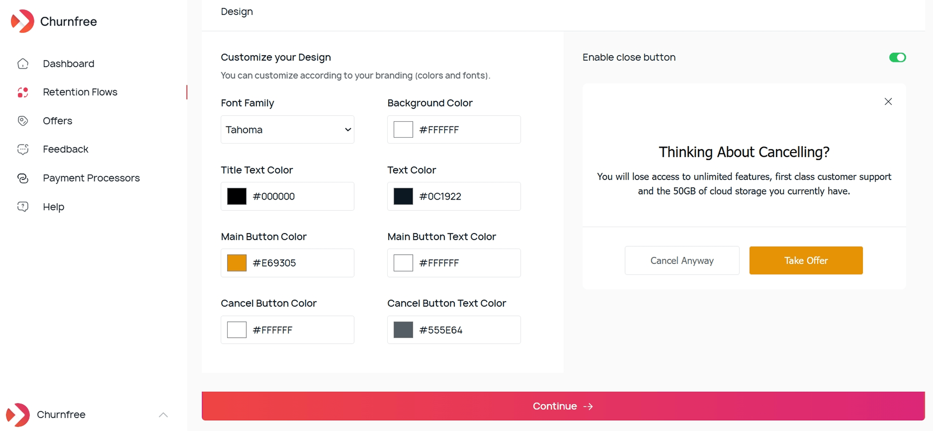This screenshot has height=431, width=933.
Task: Select the Retention Flows icon
Action: click(22, 92)
